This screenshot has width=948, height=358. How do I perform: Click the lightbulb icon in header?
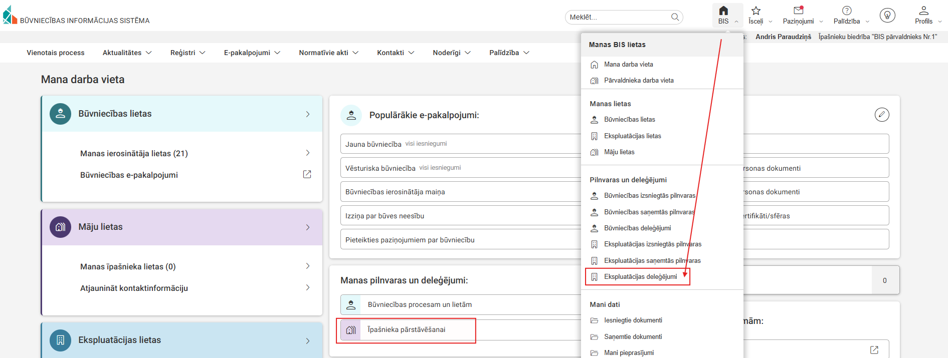pos(887,16)
